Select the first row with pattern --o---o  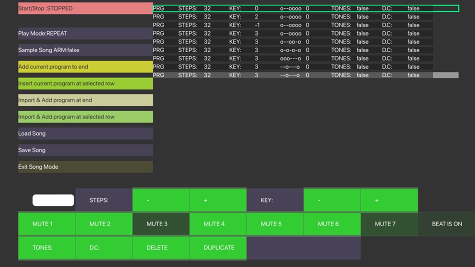292,66
